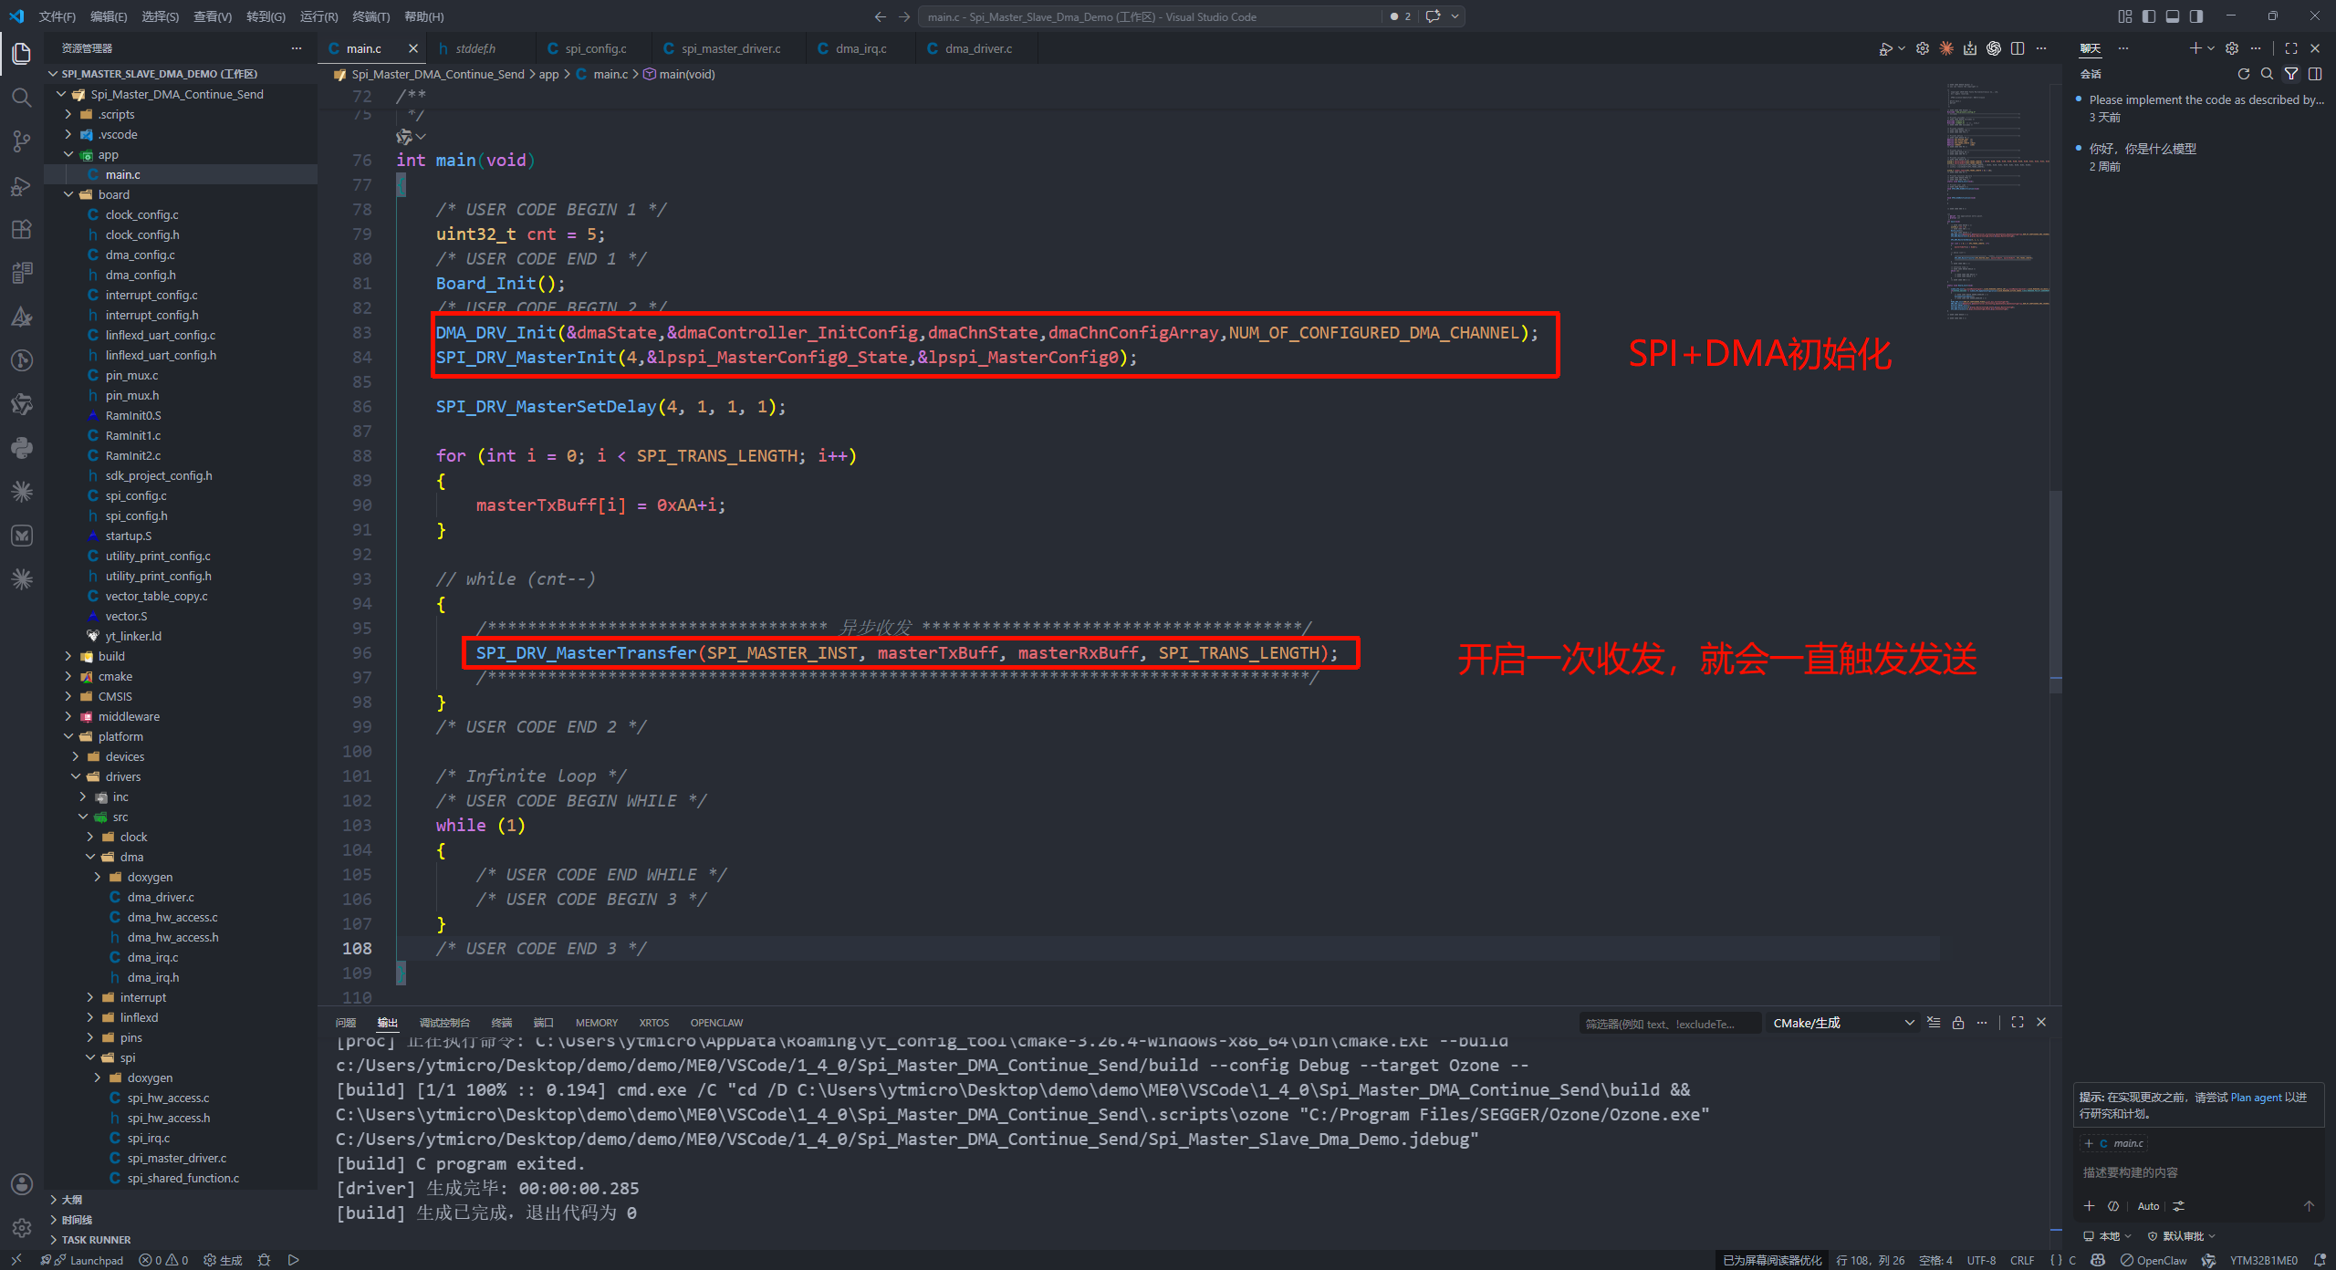2336x1270 pixels.
Task: Switch to the 终端 terminal panel tab
Action: pyautogui.click(x=502, y=1023)
